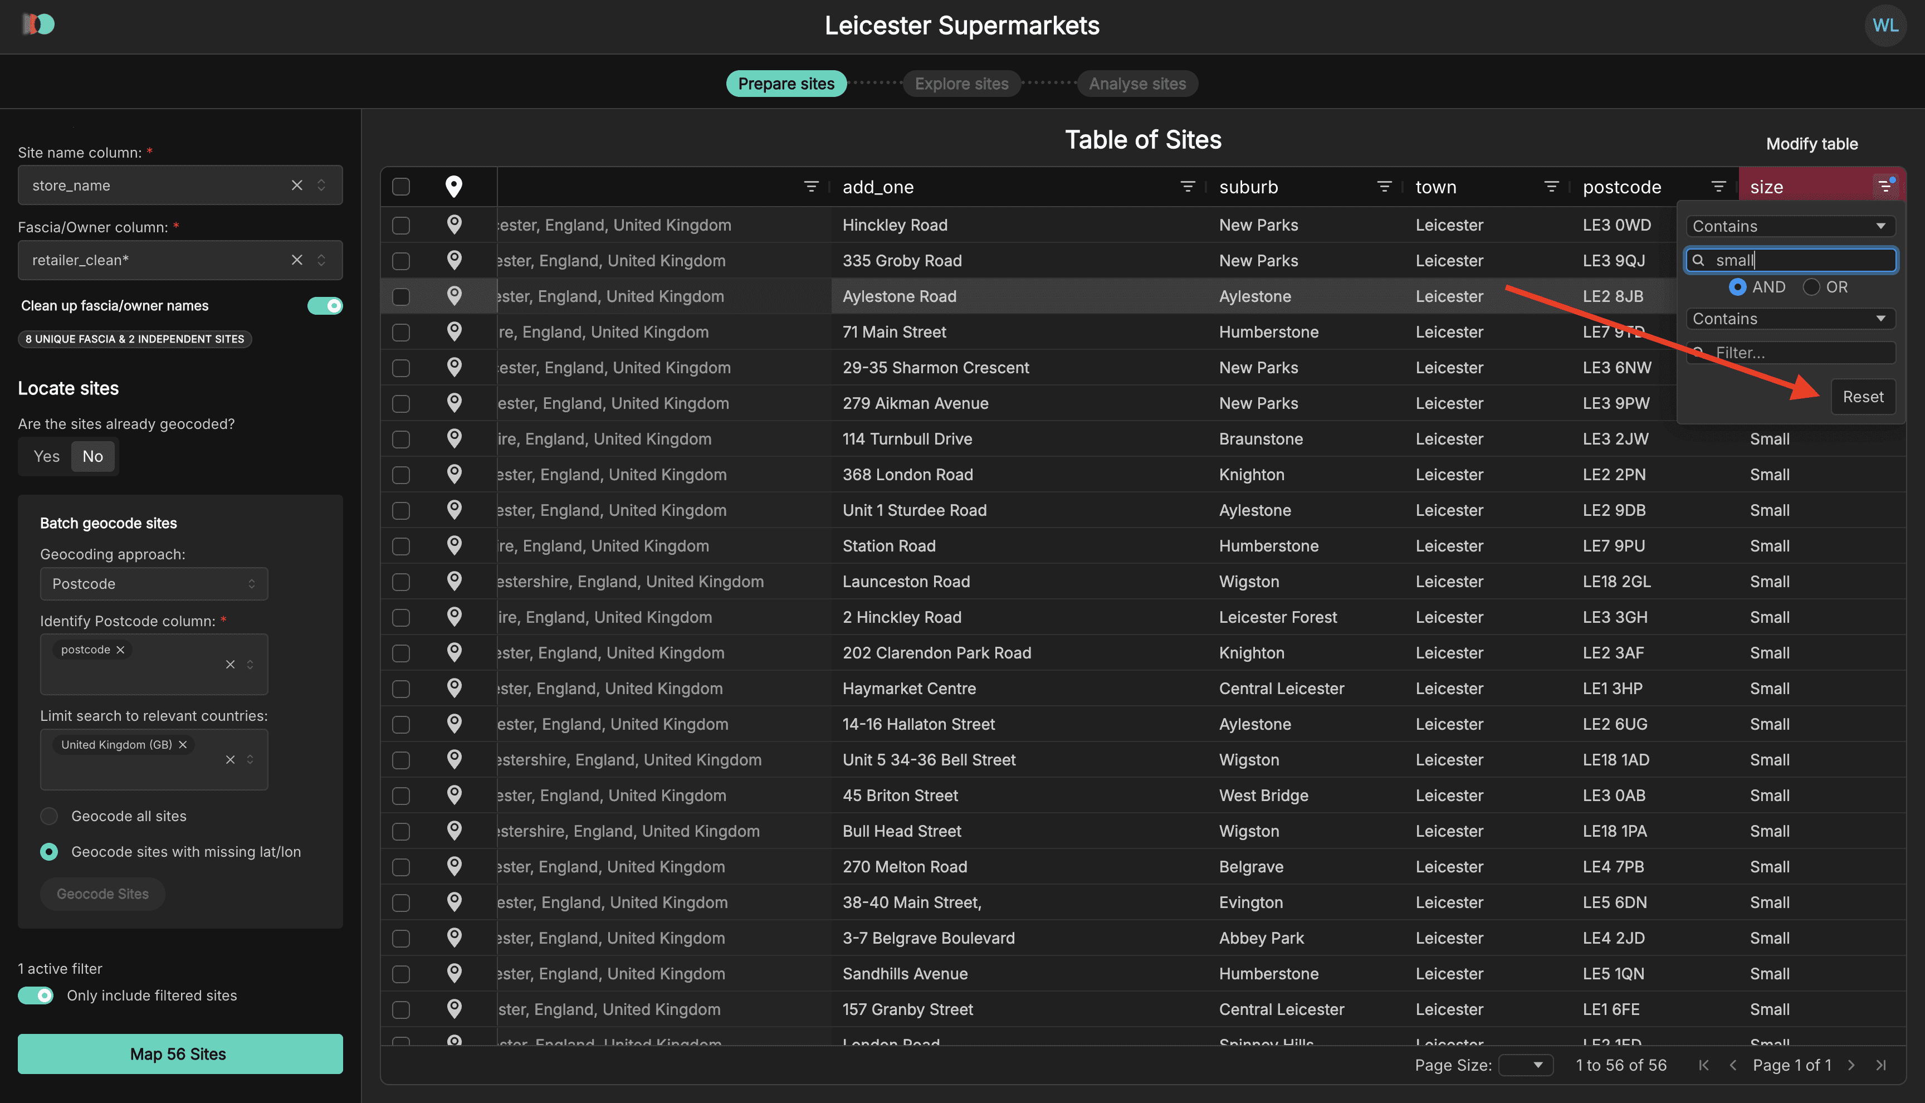
Task: Click map pin for 114 Turnbull Drive row
Action: (x=453, y=438)
